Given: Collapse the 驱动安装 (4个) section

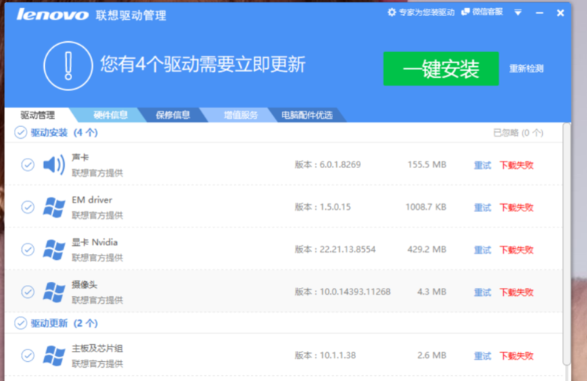Looking at the screenshot, I should 21,133.
